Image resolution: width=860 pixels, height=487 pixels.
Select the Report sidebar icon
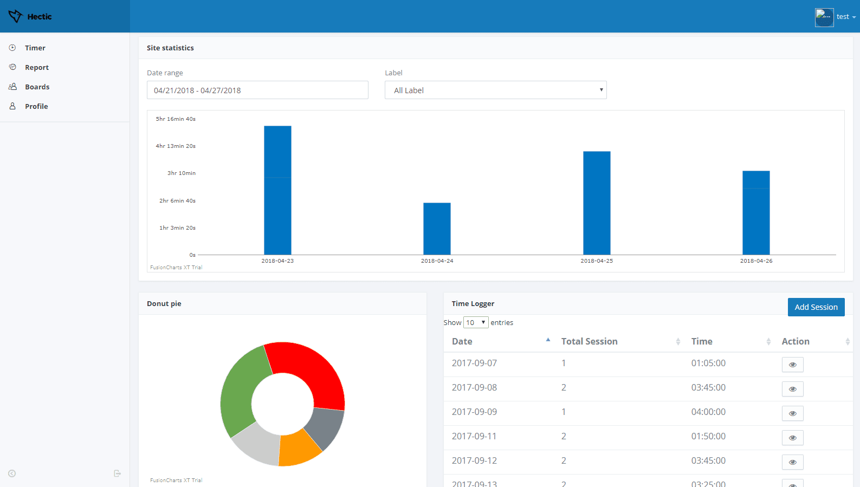click(12, 67)
